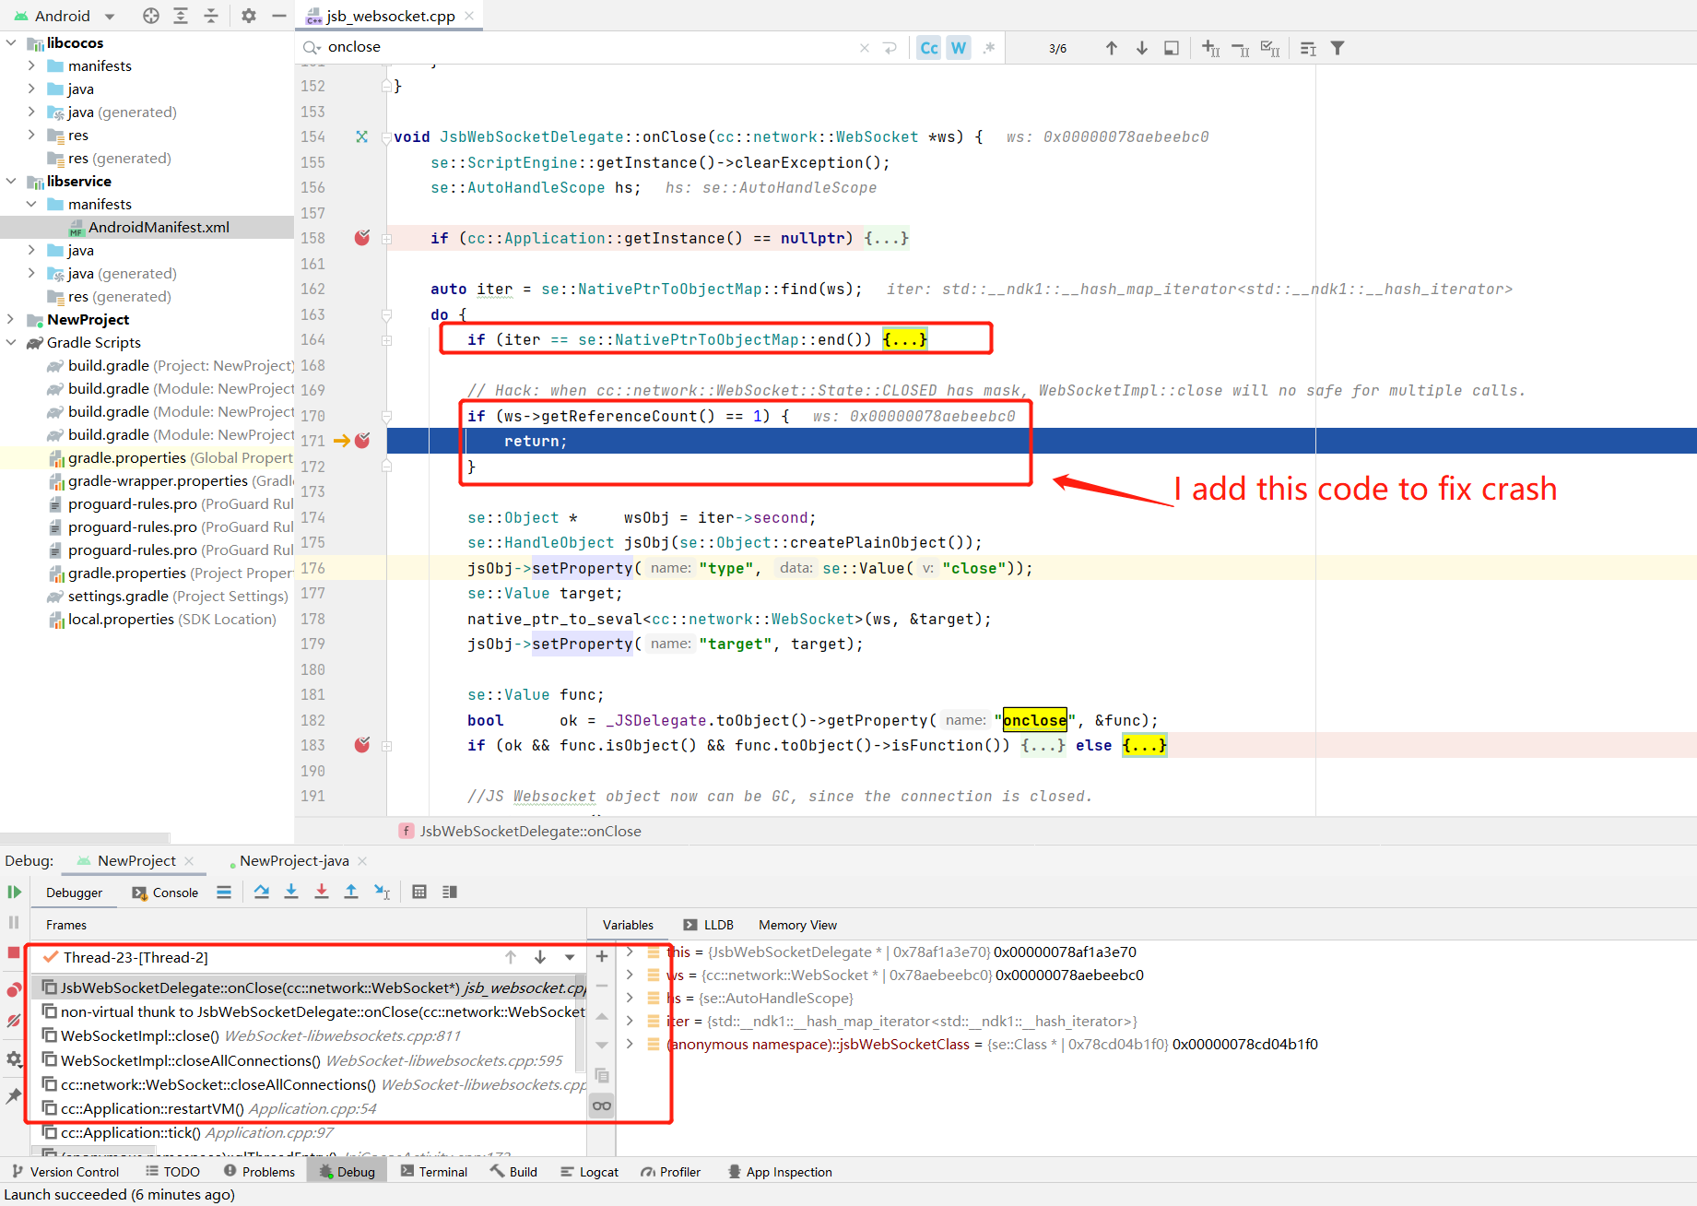This screenshot has height=1206, width=1697.
Task: Select the Console tab
Action: [166, 893]
